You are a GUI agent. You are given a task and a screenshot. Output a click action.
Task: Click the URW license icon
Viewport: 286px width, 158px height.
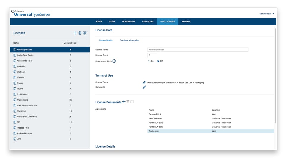(x=15, y=139)
